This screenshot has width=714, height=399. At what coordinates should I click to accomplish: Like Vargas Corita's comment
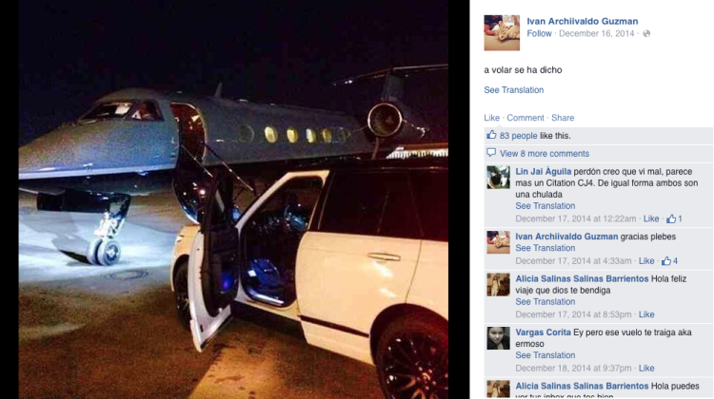(646, 368)
